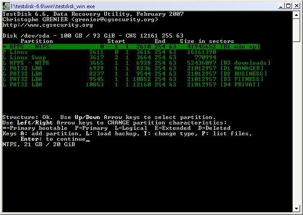Select the FAT32 LBA D4 PRIVAT row
The width and height of the screenshot is (303, 215).
(131, 85)
